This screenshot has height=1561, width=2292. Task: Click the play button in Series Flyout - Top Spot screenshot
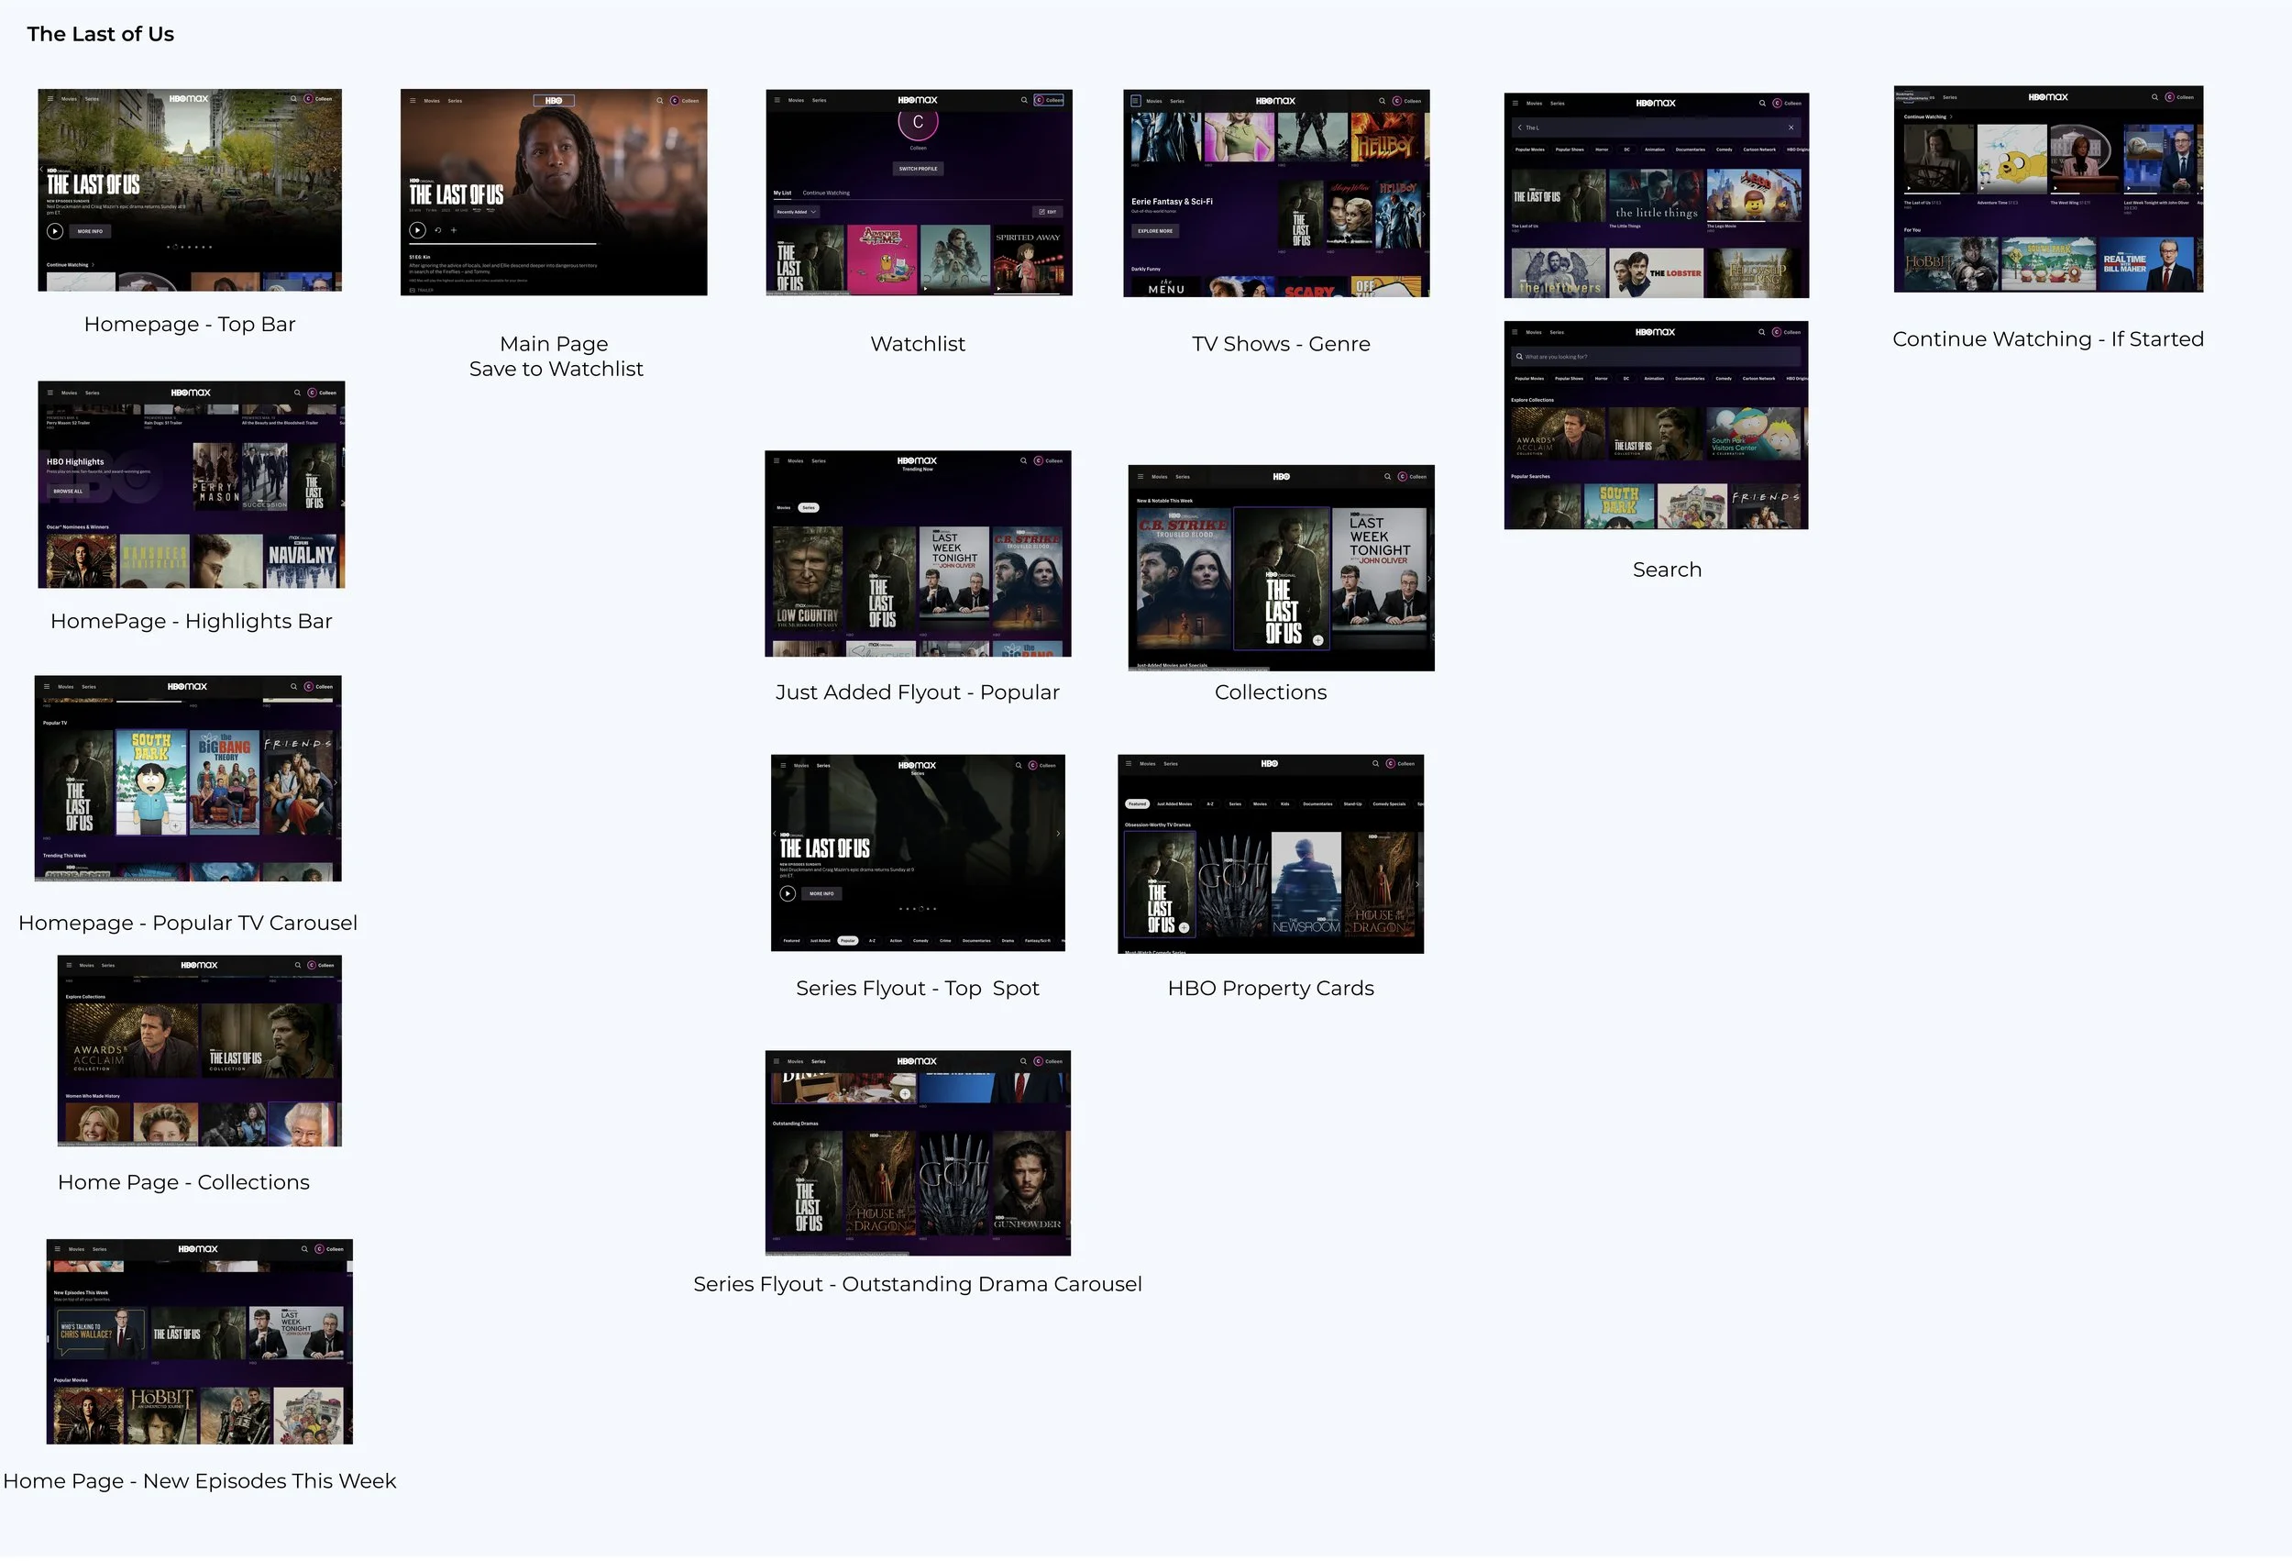click(788, 896)
